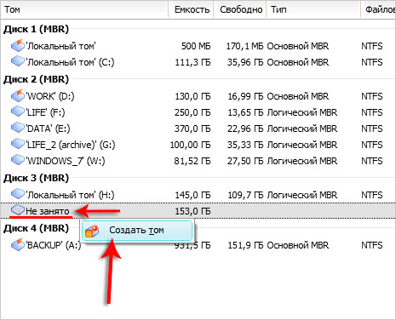
Task: Click the 170,1 МБ free space value
Action: 244,46
